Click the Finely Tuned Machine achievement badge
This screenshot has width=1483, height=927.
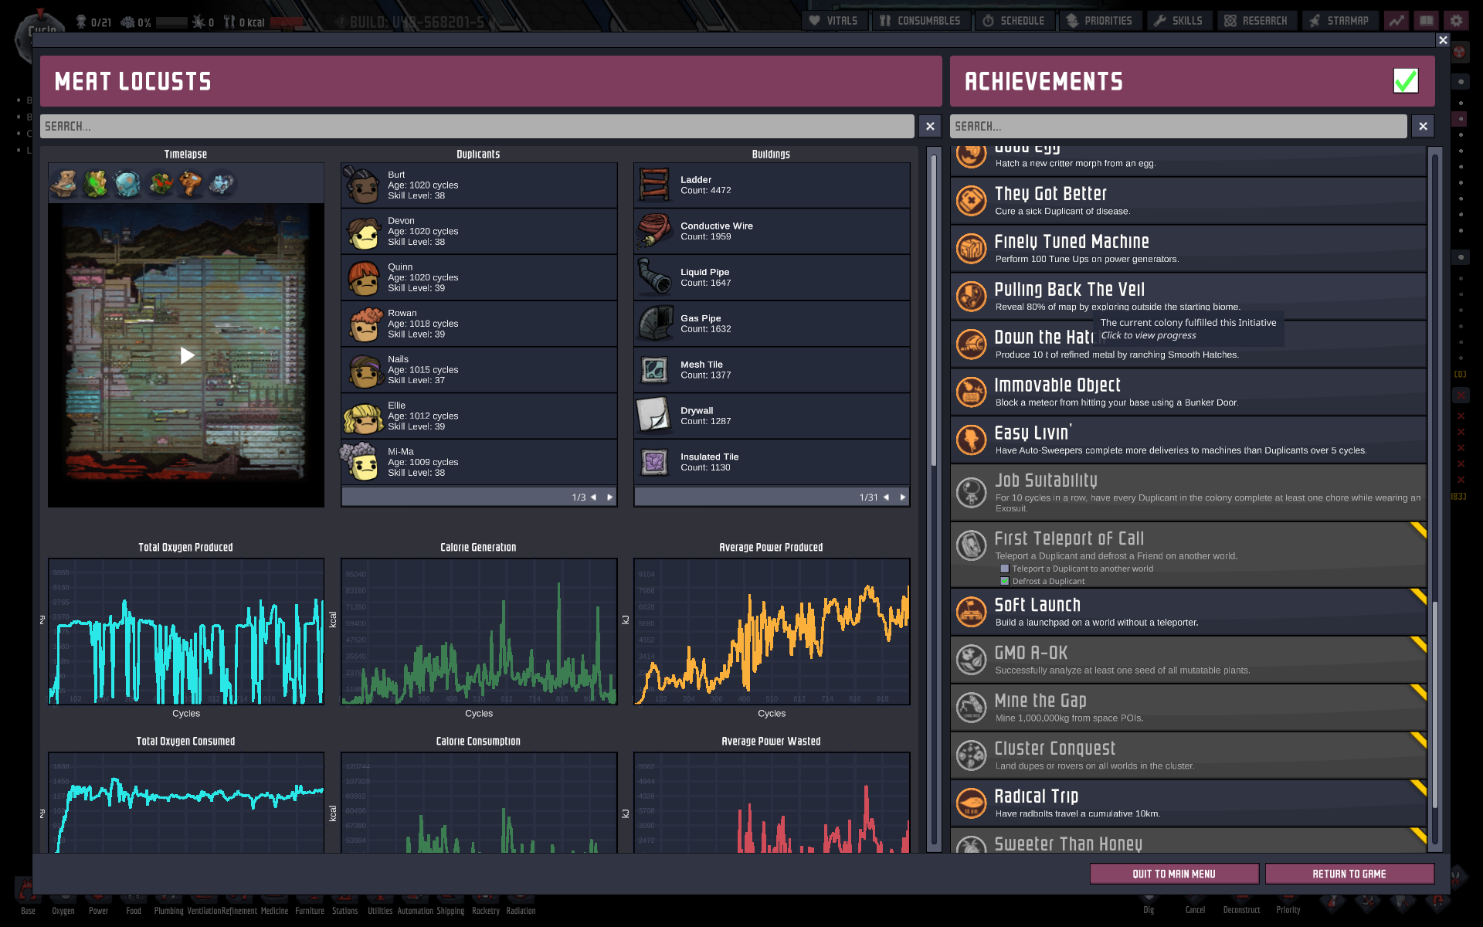pyautogui.click(x=971, y=249)
